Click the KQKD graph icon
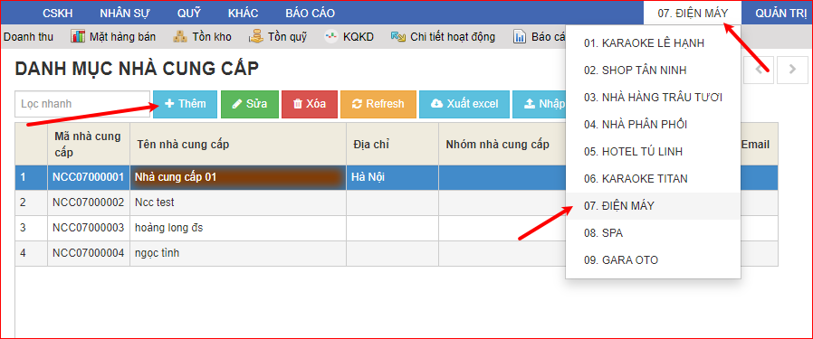Image resolution: width=813 pixels, height=339 pixels. (x=330, y=37)
